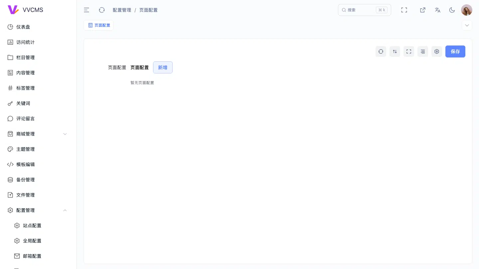Click the 暂无页面配置 empty notice text
The width and height of the screenshot is (479, 269).
[x=142, y=83]
